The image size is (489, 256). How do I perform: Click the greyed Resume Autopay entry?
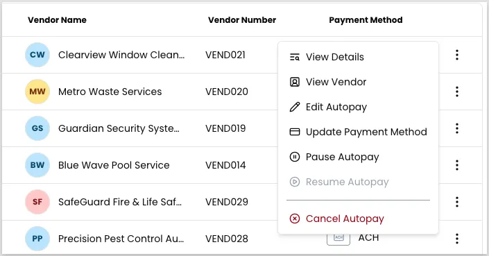tap(358, 182)
